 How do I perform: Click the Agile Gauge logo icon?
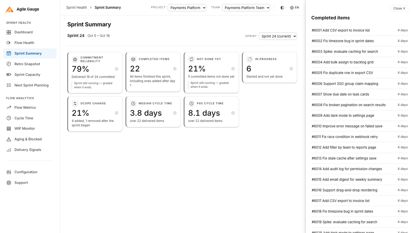9,9
